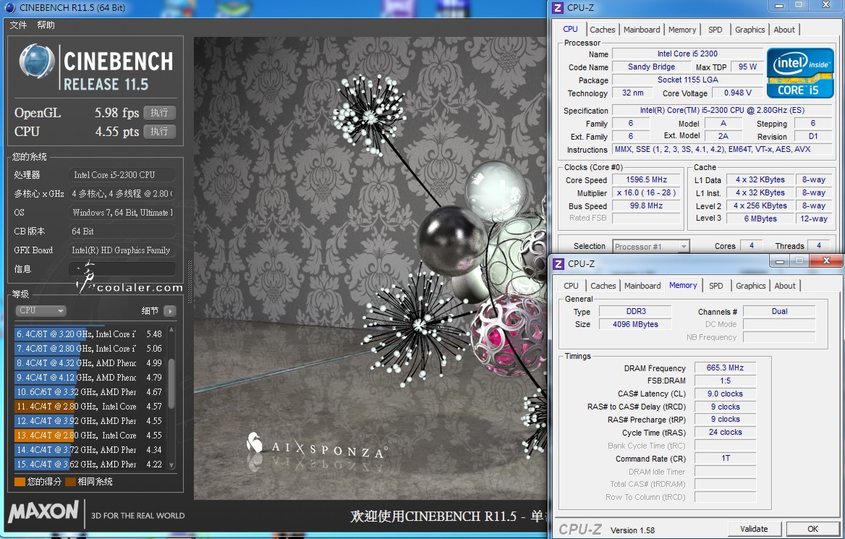Close the lower CPU-Z Memory window
Image resolution: width=845 pixels, height=539 pixels.
[x=826, y=261]
